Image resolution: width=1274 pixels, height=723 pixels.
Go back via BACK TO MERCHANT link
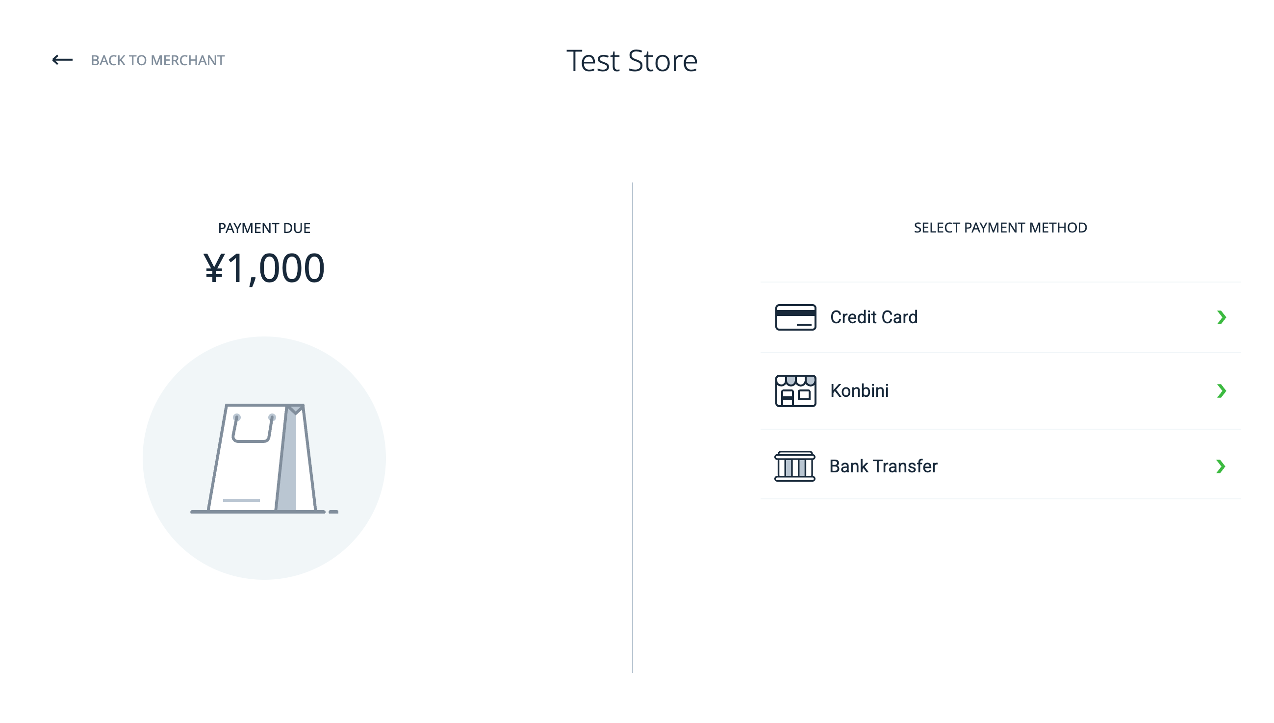(157, 61)
